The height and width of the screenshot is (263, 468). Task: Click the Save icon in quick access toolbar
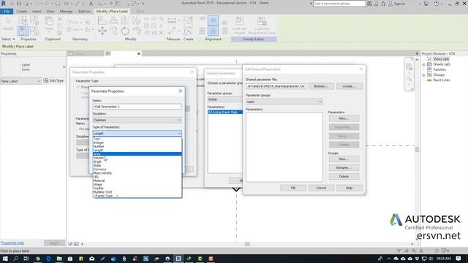(19, 3)
